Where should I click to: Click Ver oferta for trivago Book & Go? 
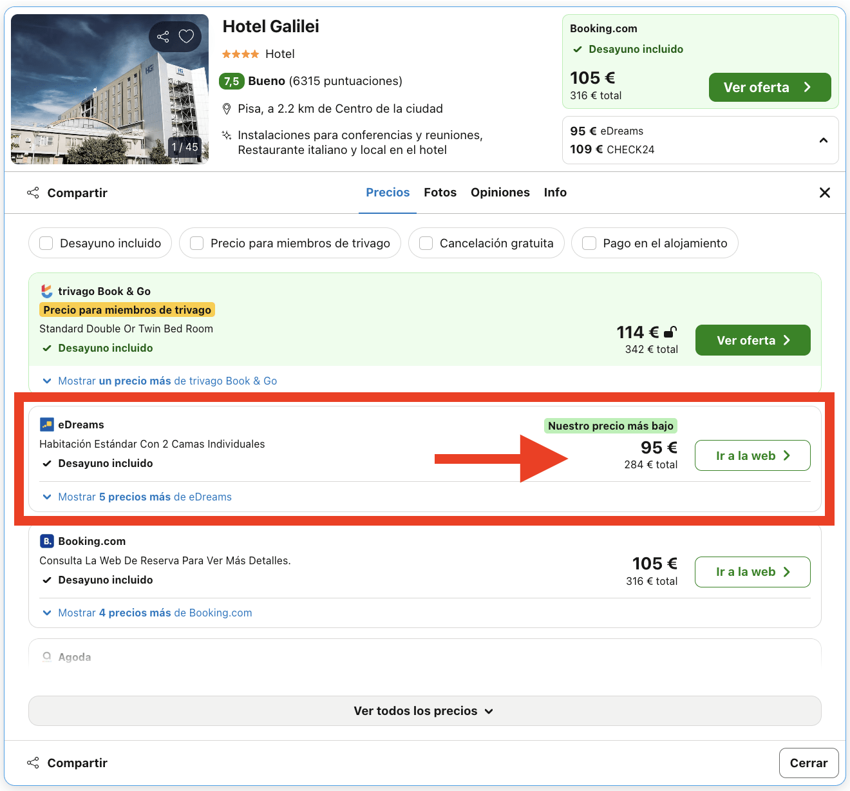(753, 340)
